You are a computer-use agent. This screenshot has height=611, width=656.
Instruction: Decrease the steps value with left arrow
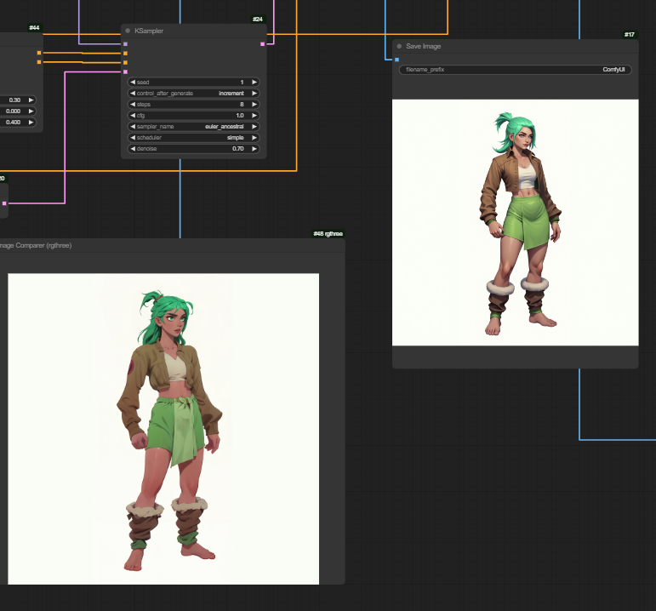coord(133,105)
